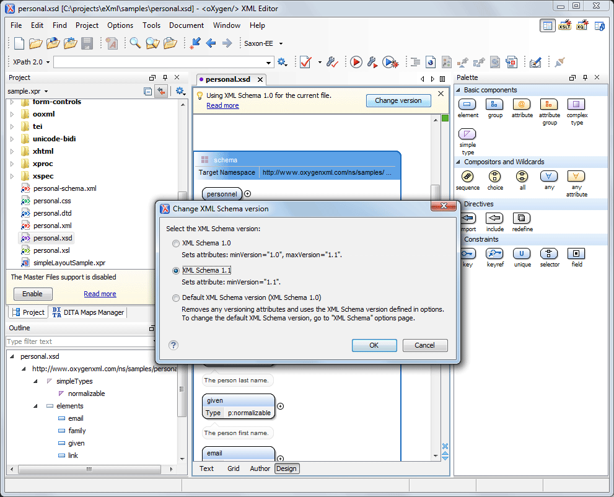
Task: Click the New document toolbar icon
Action: [19, 43]
